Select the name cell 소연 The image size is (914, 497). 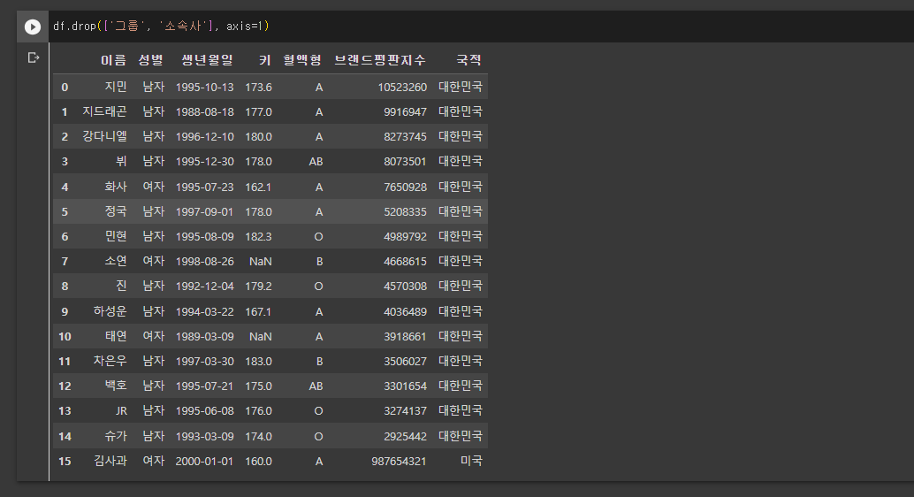click(x=116, y=262)
